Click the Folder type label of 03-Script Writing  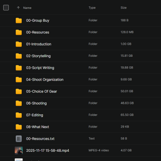point(93,68)
